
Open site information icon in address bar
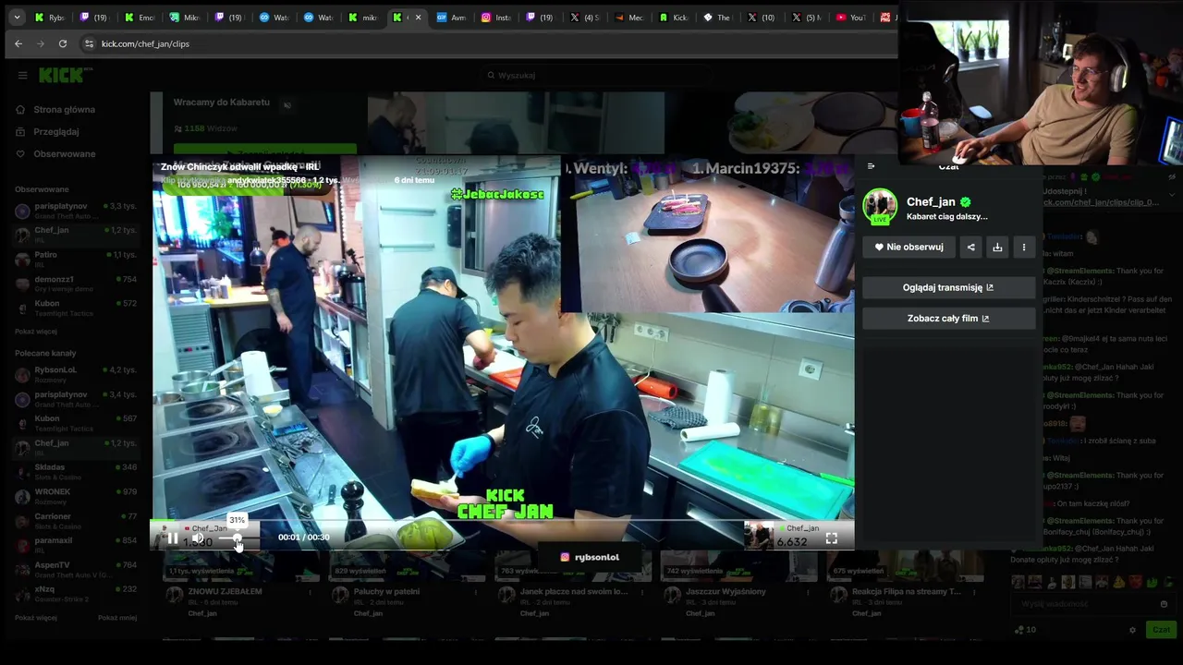89,43
